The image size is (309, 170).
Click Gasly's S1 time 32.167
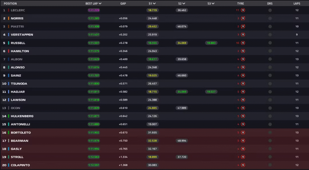click(152, 149)
